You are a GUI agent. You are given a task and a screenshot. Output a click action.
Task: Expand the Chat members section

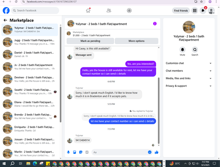point(189,71)
